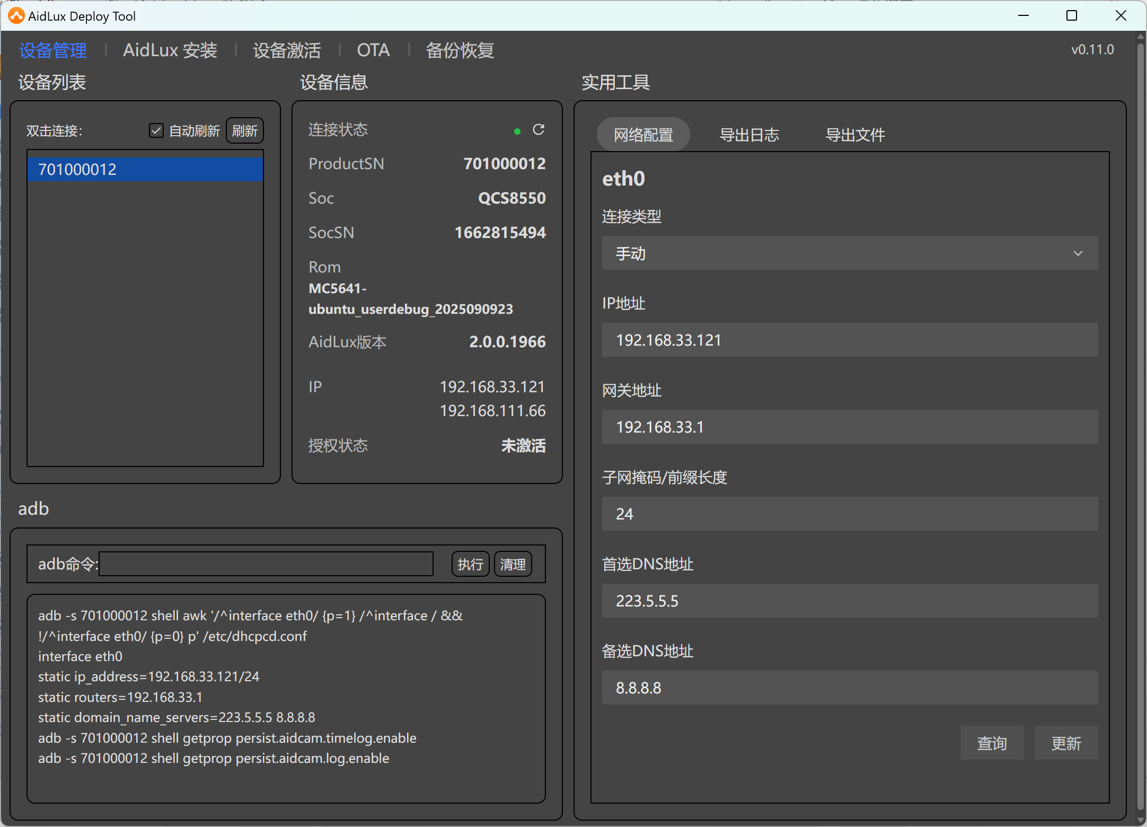Expand the 连接类型 connection type dropdown

point(849,253)
